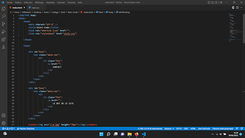Open File Explorer from the taskbar
Screen dimensions: 245x138
point(130,134)
